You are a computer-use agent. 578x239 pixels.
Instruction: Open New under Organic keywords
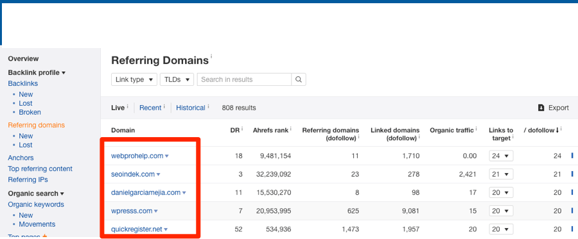[26, 215]
